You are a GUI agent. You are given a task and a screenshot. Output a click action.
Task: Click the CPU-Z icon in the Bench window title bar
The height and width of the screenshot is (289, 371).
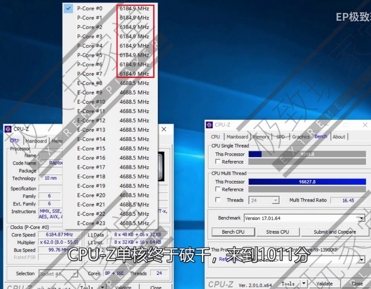point(209,125)
